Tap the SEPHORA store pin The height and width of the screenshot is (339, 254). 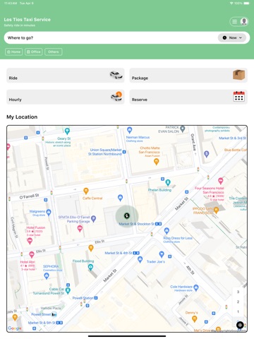click(47, 275)
